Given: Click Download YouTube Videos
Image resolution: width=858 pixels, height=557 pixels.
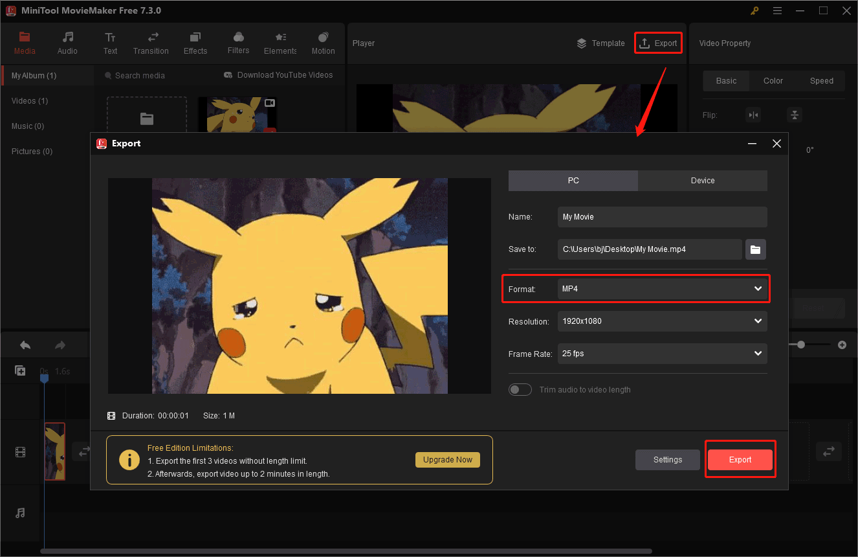Looking at the screenshot, I should (x=278, y=75).
